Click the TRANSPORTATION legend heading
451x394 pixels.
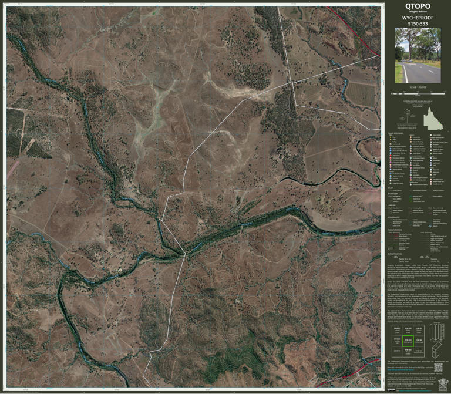click(x=395, y=230)
